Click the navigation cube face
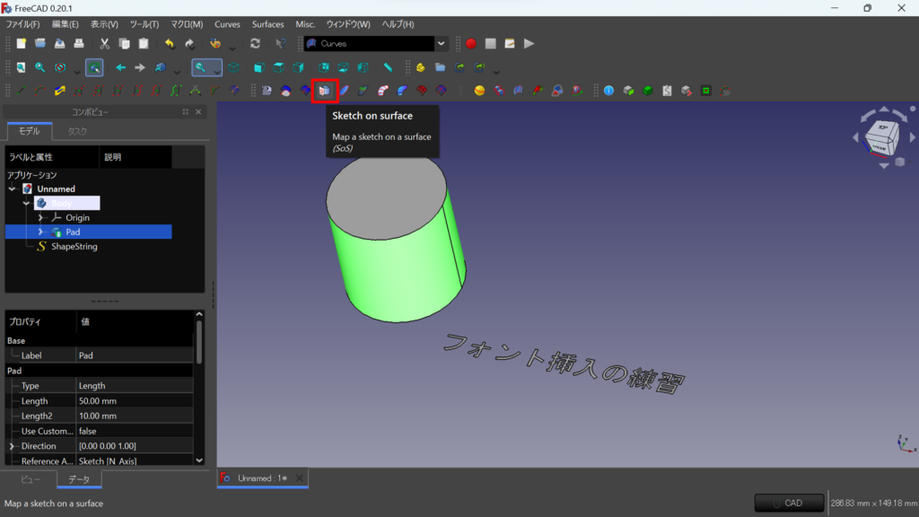 pos(883,136)
